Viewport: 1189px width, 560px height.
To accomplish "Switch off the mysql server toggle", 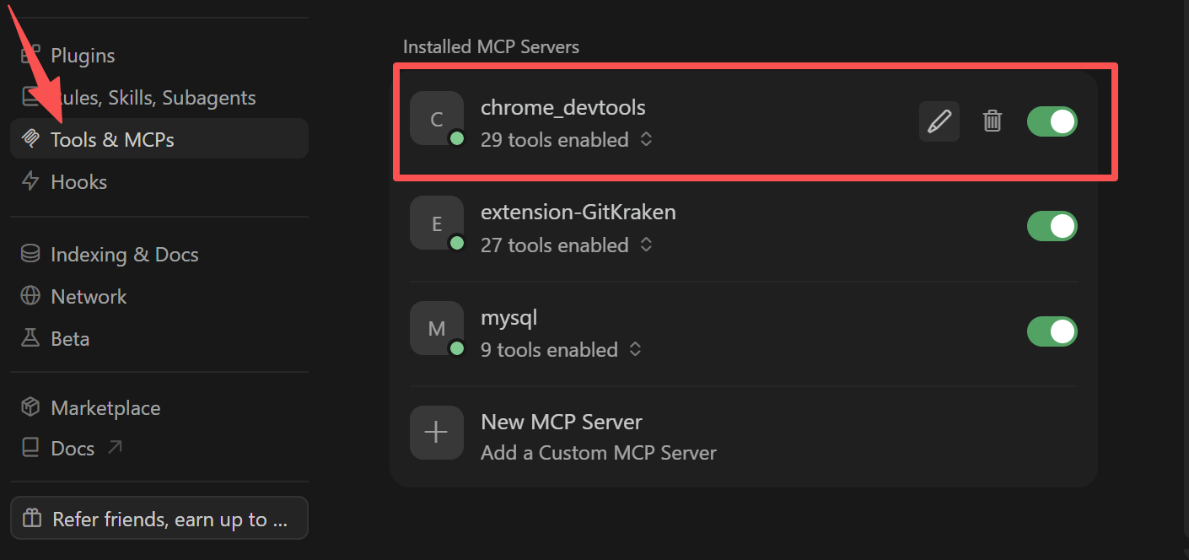I will coord(1052,331).
